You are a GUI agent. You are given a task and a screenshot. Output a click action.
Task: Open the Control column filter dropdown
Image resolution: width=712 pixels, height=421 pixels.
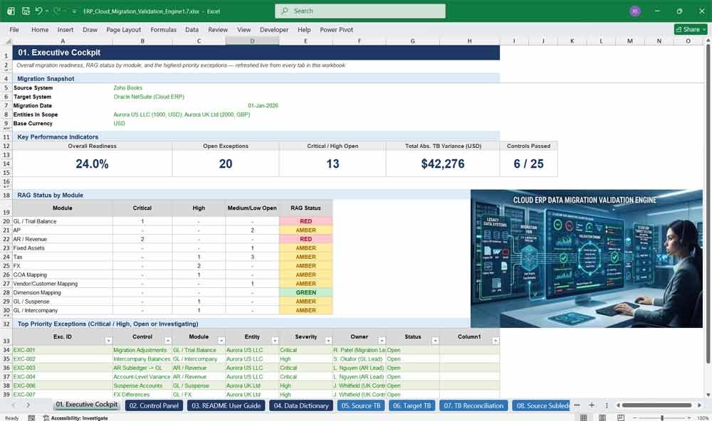tap(168, 341)
